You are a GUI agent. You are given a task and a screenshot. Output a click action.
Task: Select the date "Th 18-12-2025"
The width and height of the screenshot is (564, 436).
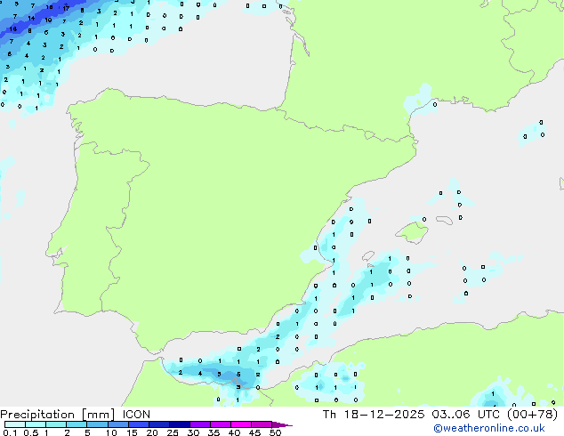pos(374,415)
